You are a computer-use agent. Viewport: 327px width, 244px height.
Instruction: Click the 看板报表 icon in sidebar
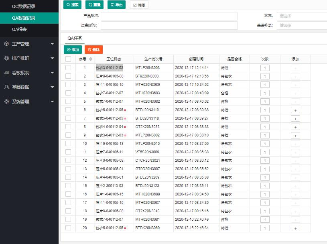(x=6, y=73)
